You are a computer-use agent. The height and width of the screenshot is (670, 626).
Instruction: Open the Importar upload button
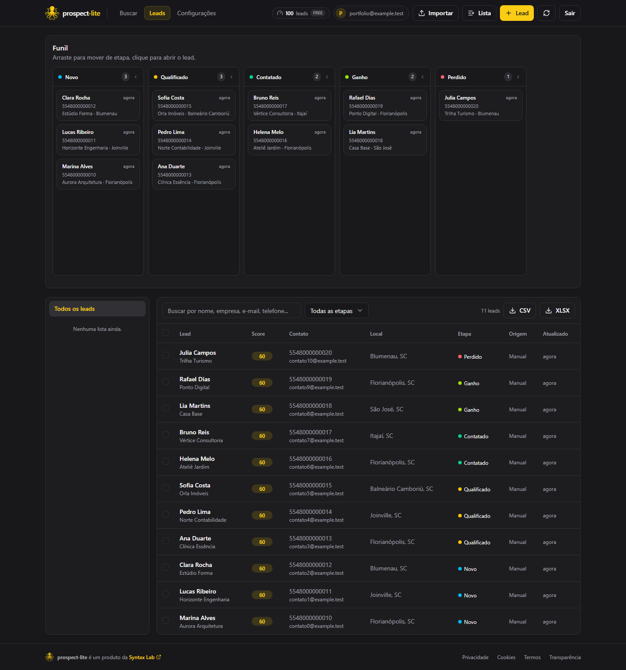coord(436,13)
